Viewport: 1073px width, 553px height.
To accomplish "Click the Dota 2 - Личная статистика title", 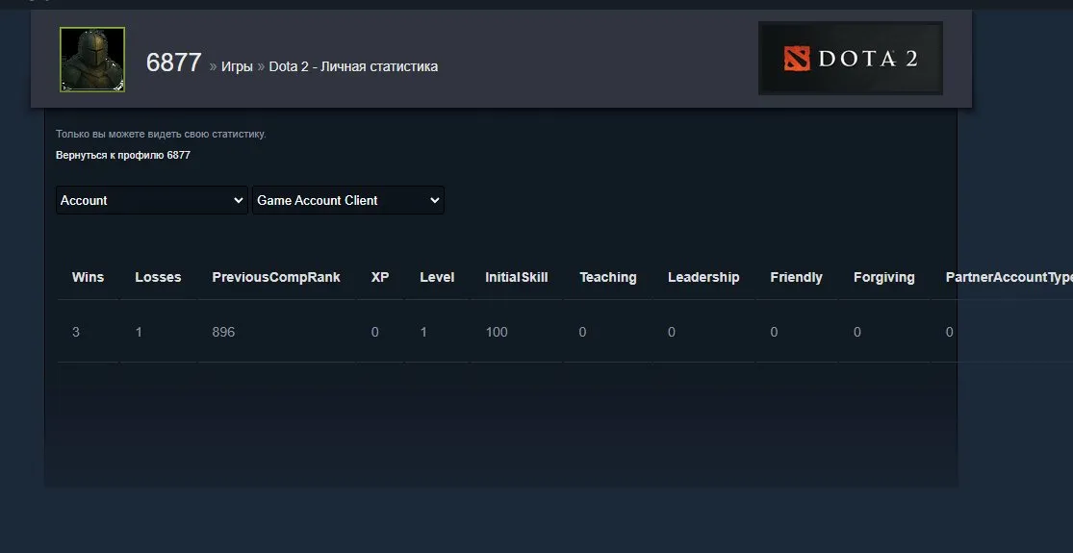I will 353,66.
